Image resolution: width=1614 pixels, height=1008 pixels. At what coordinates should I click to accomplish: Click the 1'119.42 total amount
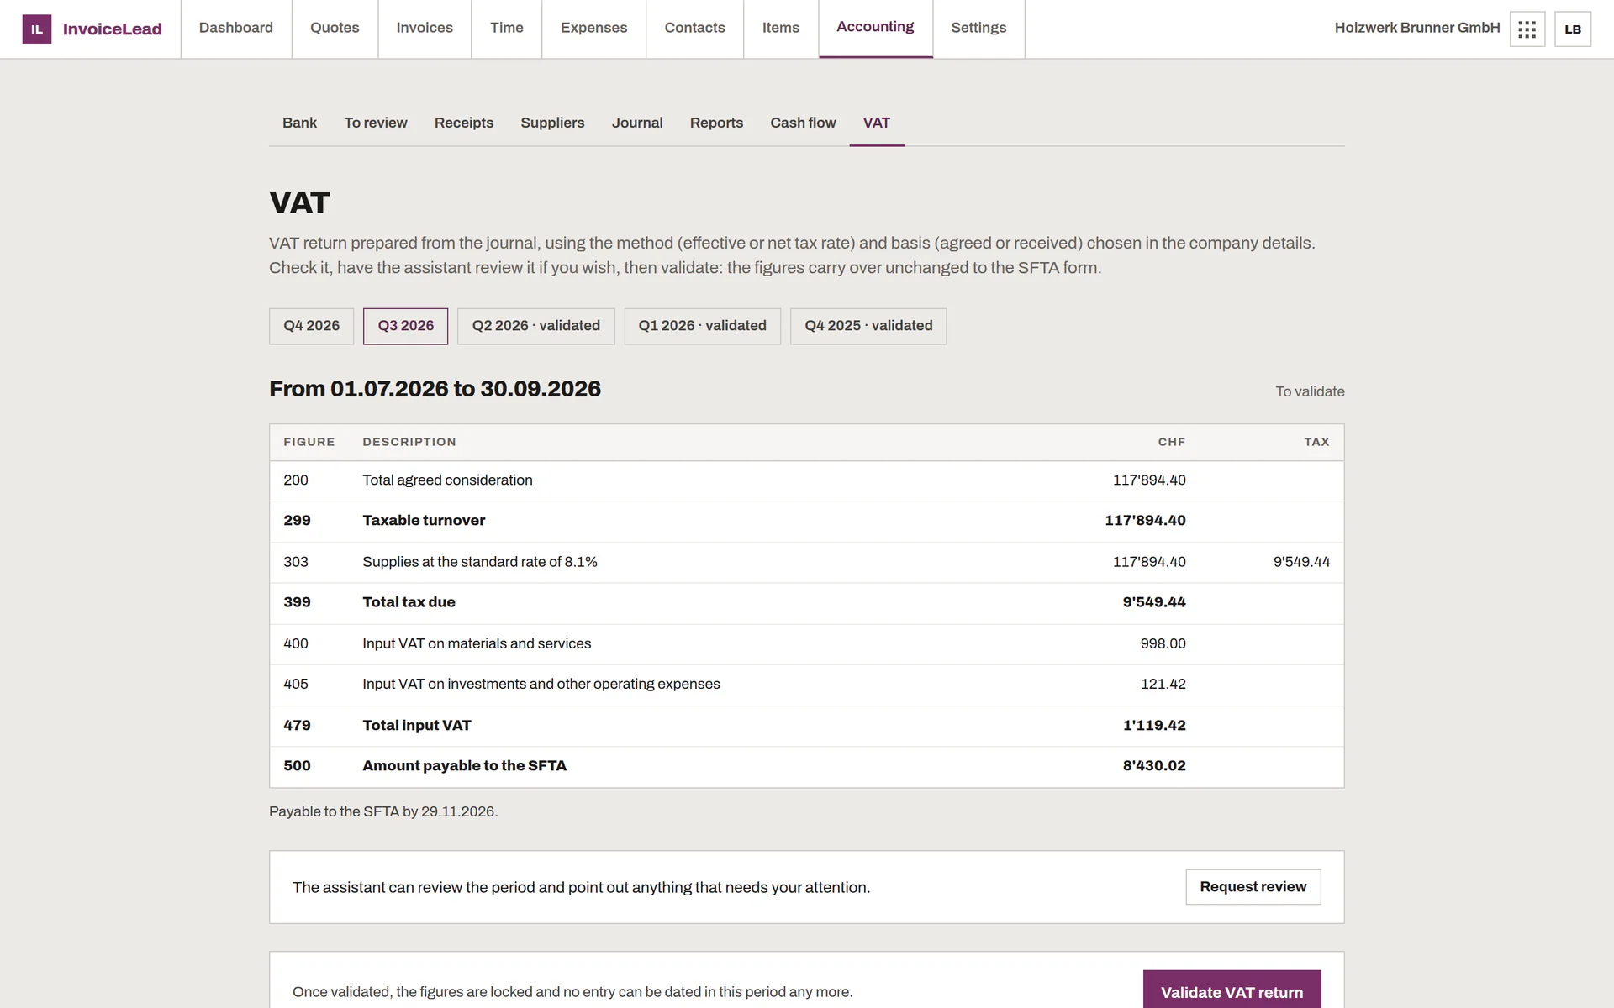(1154, 725)
